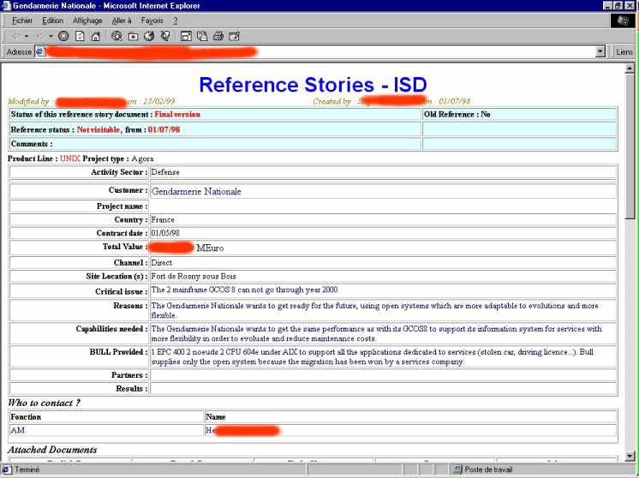
Task: Click the Who to contact ? heading
Action: click(44, 403)
